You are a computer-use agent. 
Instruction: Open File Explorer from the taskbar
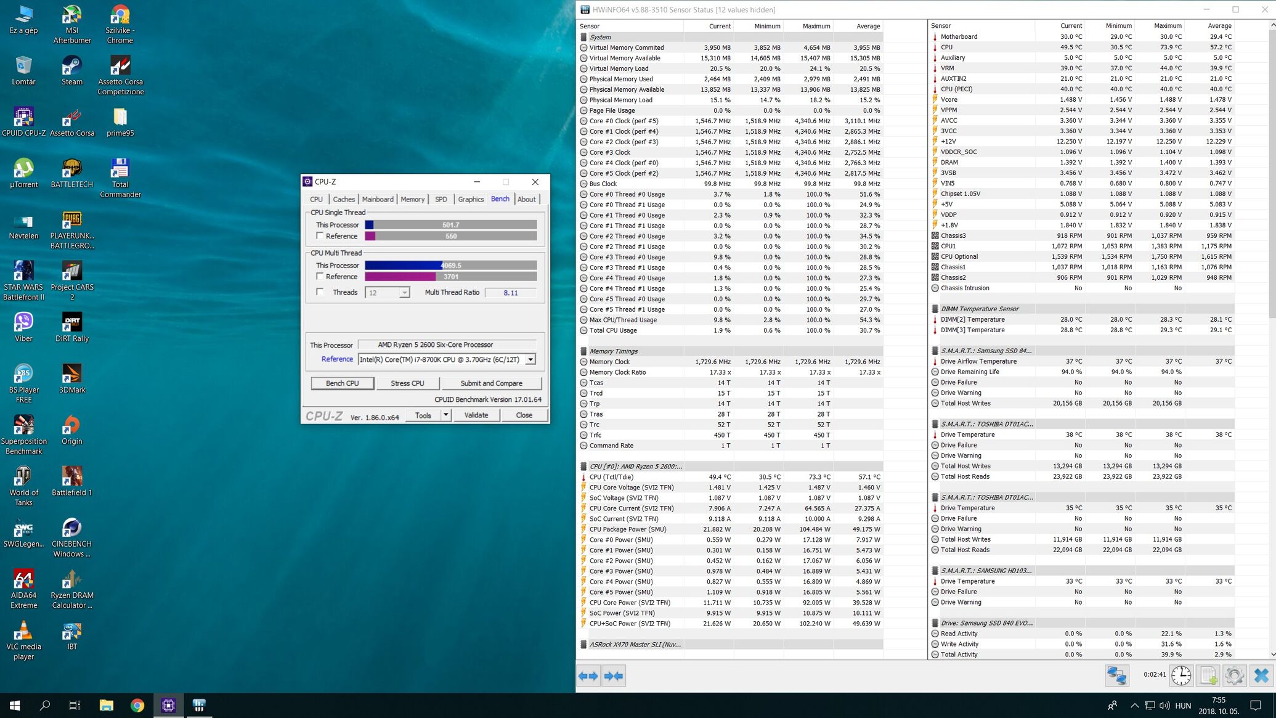[107, 705]
